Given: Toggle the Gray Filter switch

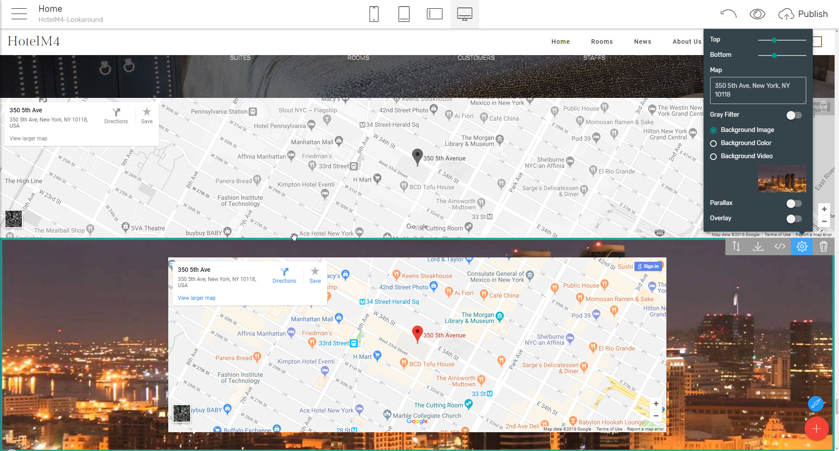Looking at the screenshot, I should [794, 115].
